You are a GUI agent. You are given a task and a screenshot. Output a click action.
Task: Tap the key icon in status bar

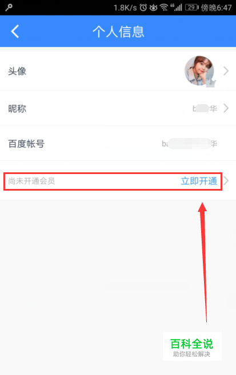(9, 7)
